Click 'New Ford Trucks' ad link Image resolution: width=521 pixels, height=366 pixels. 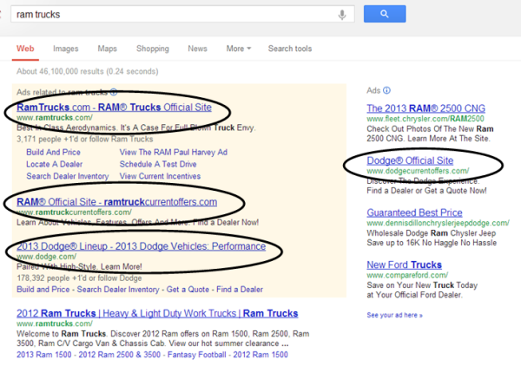[x=405, y=265]
